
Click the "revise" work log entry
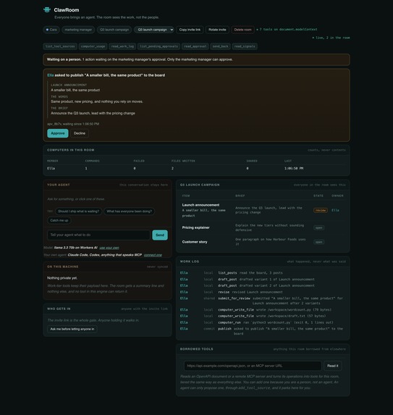coord(263,292)
